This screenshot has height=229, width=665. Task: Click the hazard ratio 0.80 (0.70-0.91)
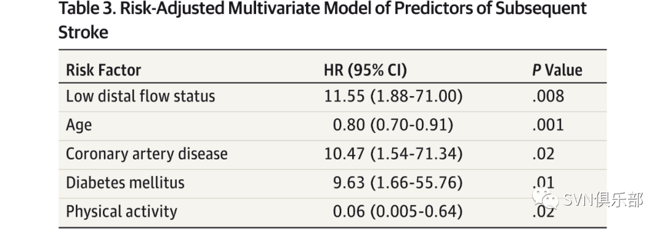pyautogui.click(x=393, y=125)
